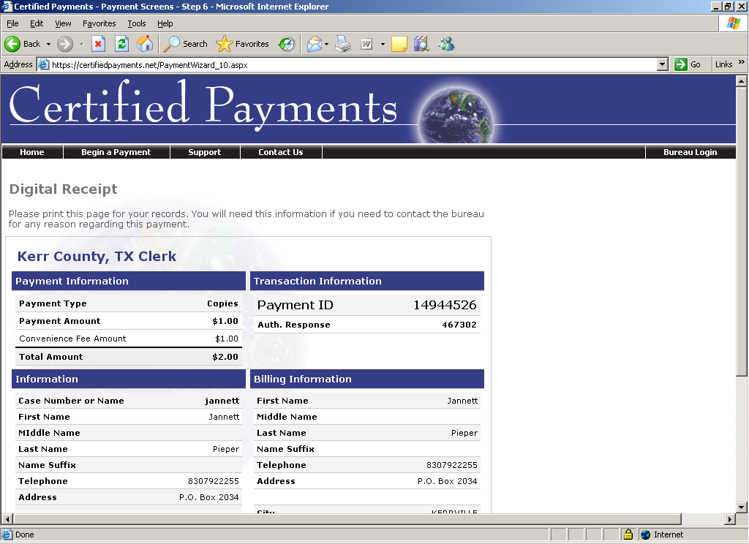Open the address bar dropdown arrow
This screenshot has width=749, height=544.
(x=662, y=64)
